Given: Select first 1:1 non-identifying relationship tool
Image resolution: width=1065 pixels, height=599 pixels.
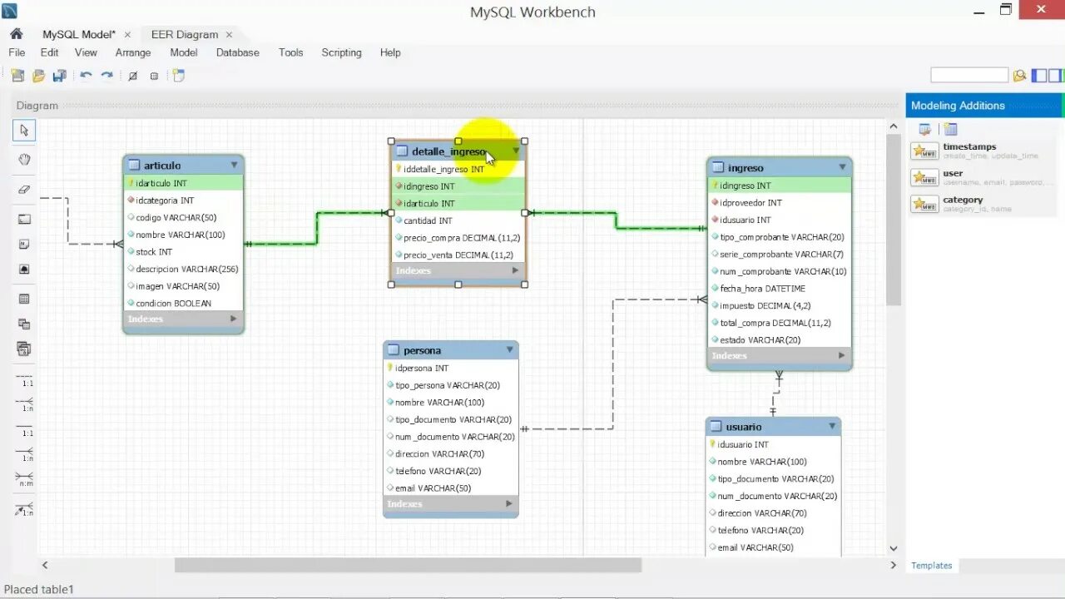Looking at the screenshot, I should coord(25,379).
